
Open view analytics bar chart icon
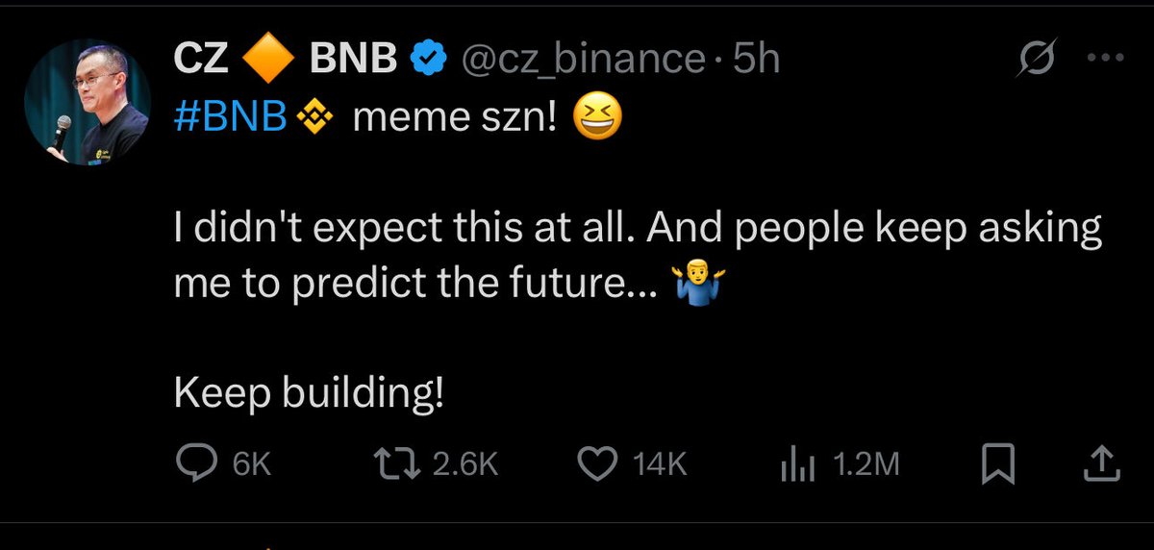pyautogui.click(x=797, y=465)
